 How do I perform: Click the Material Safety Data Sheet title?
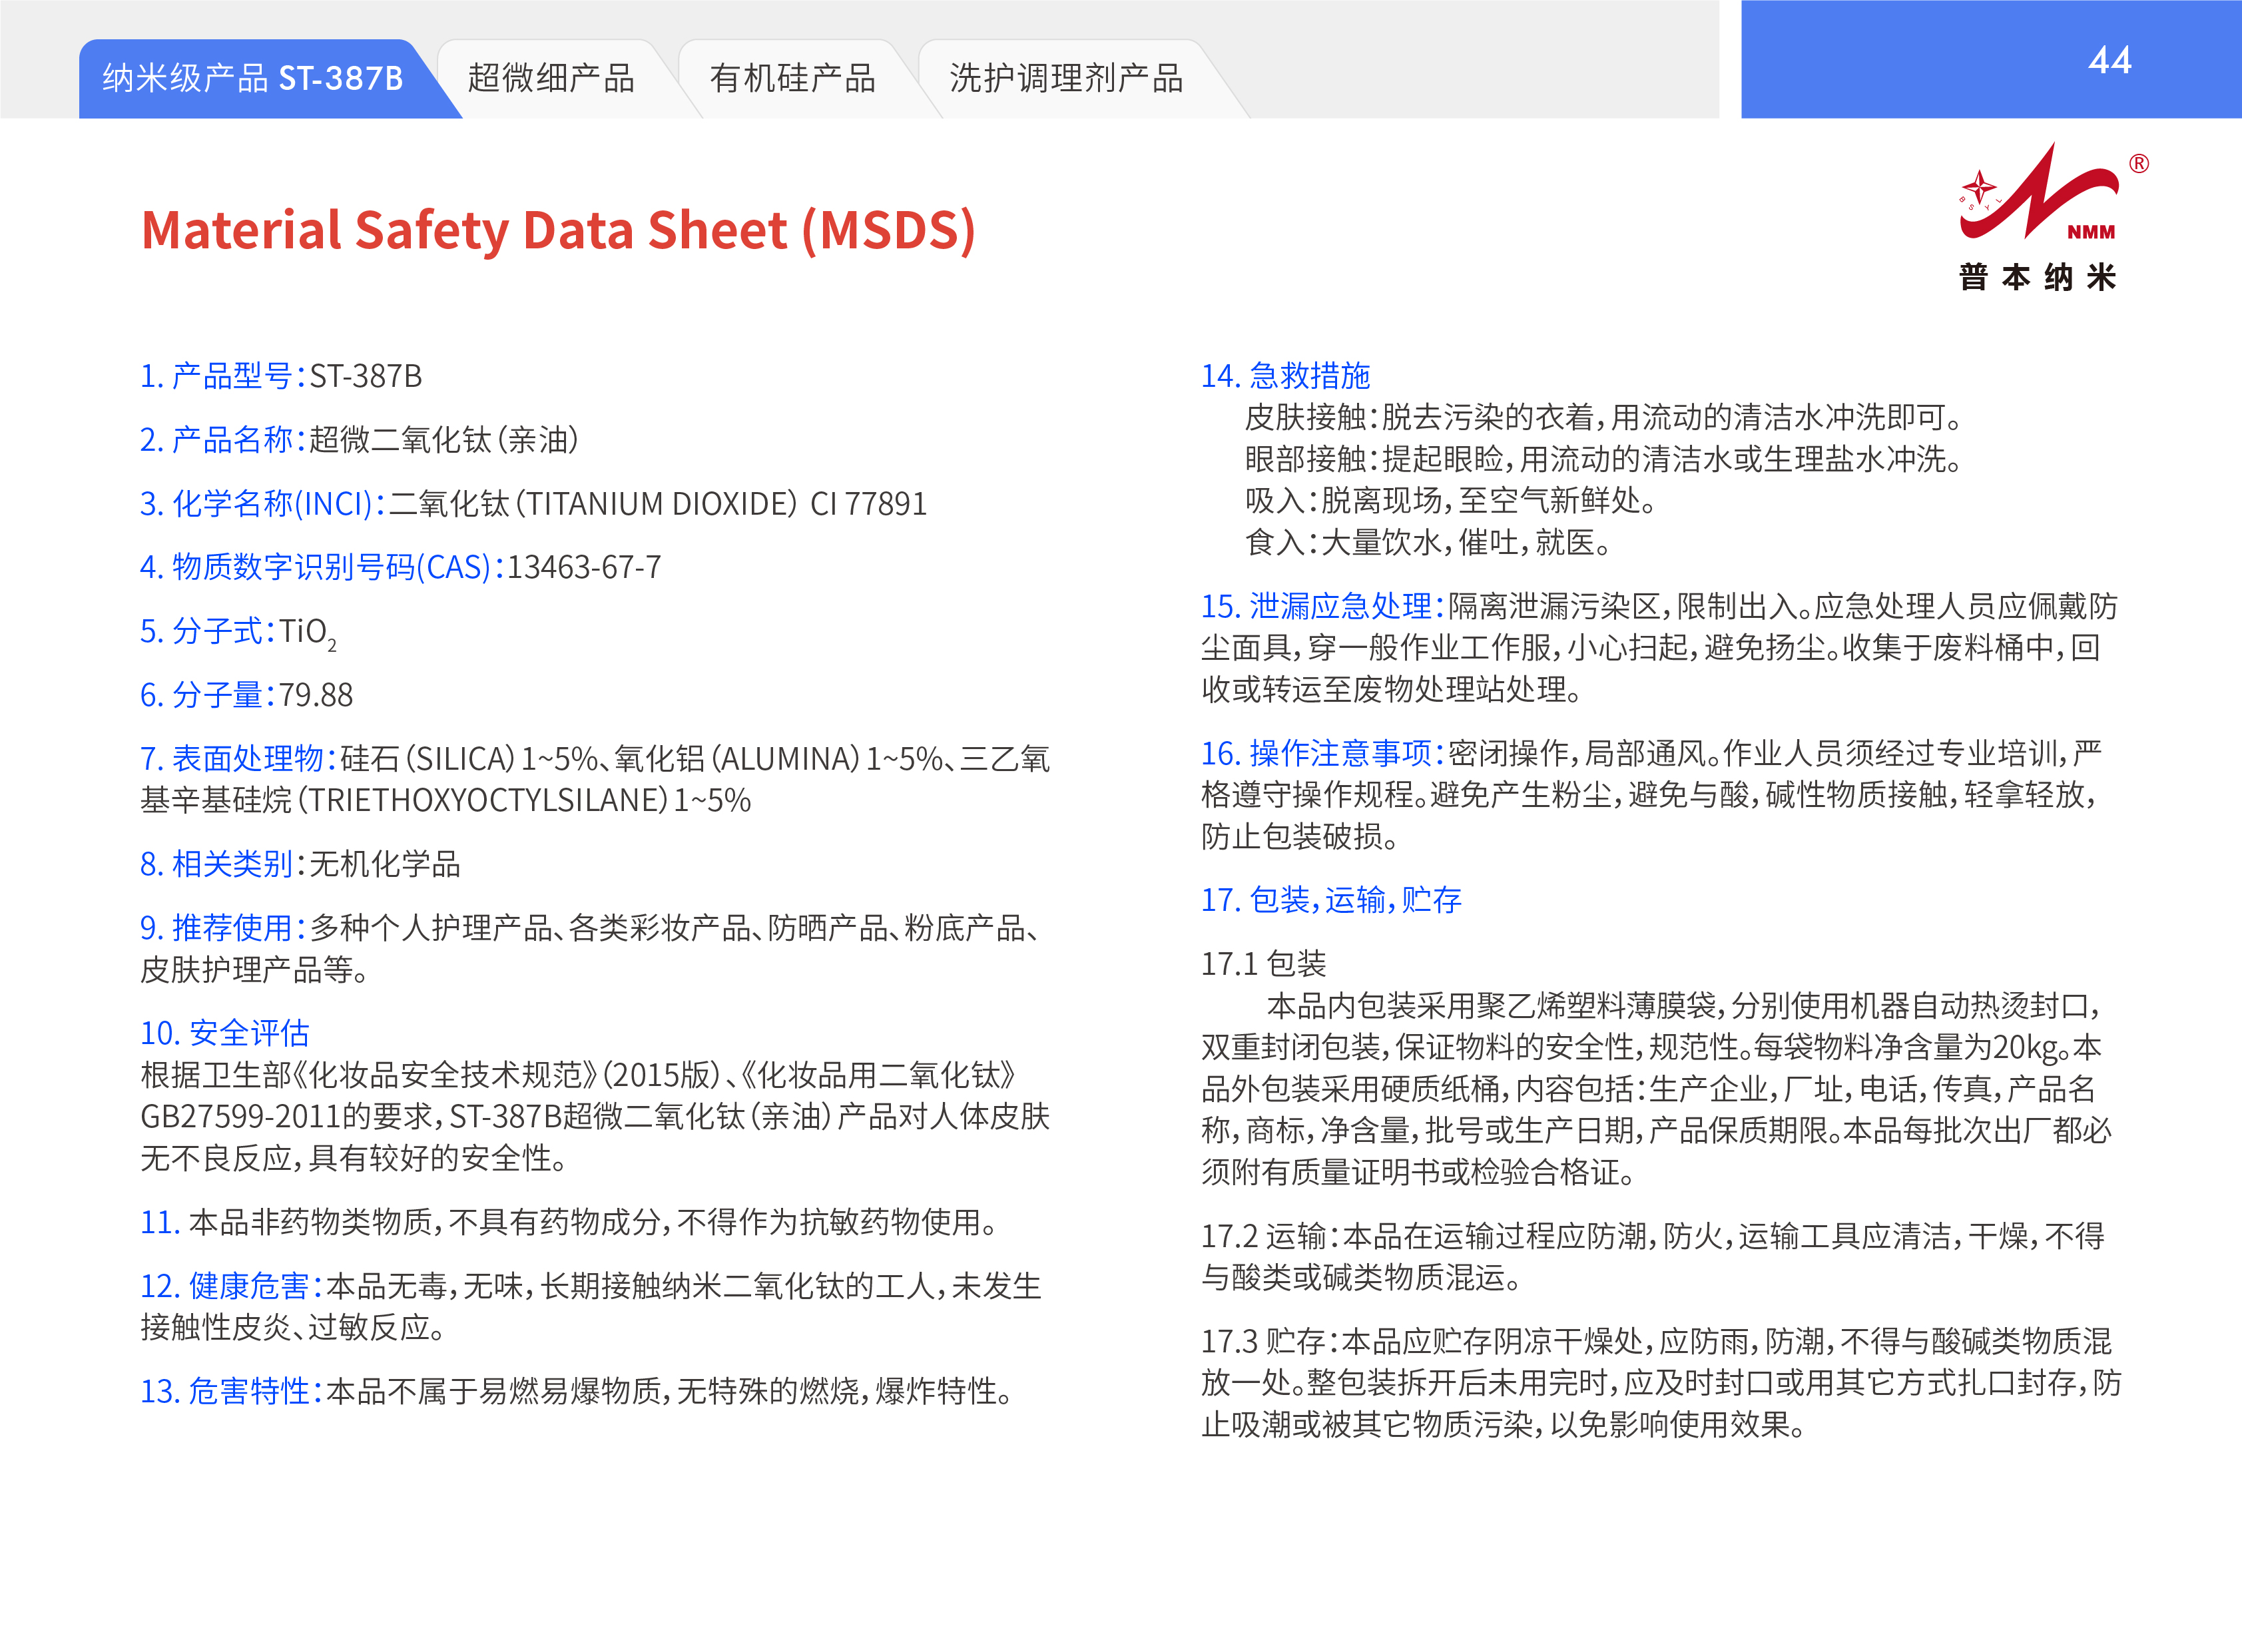[x=558, y=230]
